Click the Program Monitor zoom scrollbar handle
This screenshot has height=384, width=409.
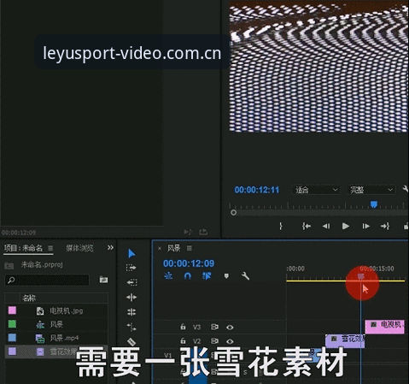pos(233,213)
